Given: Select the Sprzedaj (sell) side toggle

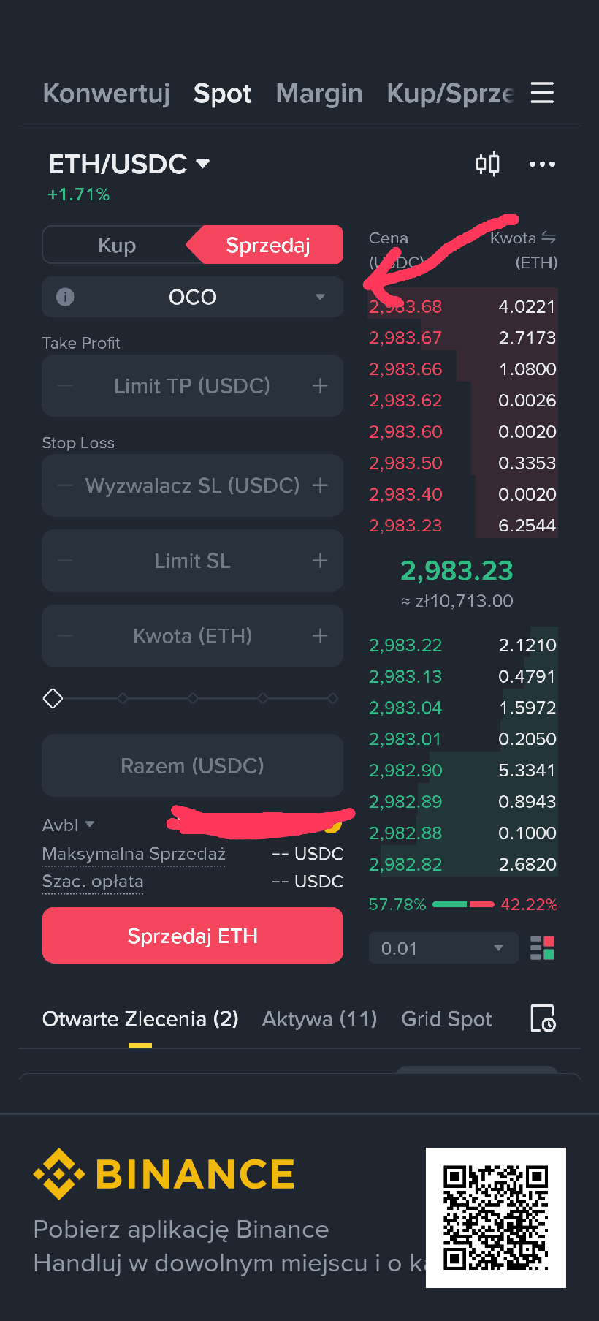Looking at the screenshot, I should tap(267, 245).
